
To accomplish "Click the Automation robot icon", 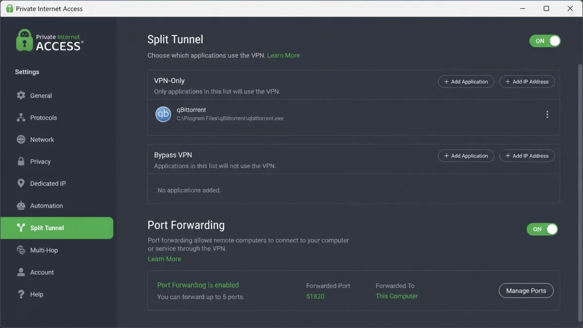I will [21, 206].
